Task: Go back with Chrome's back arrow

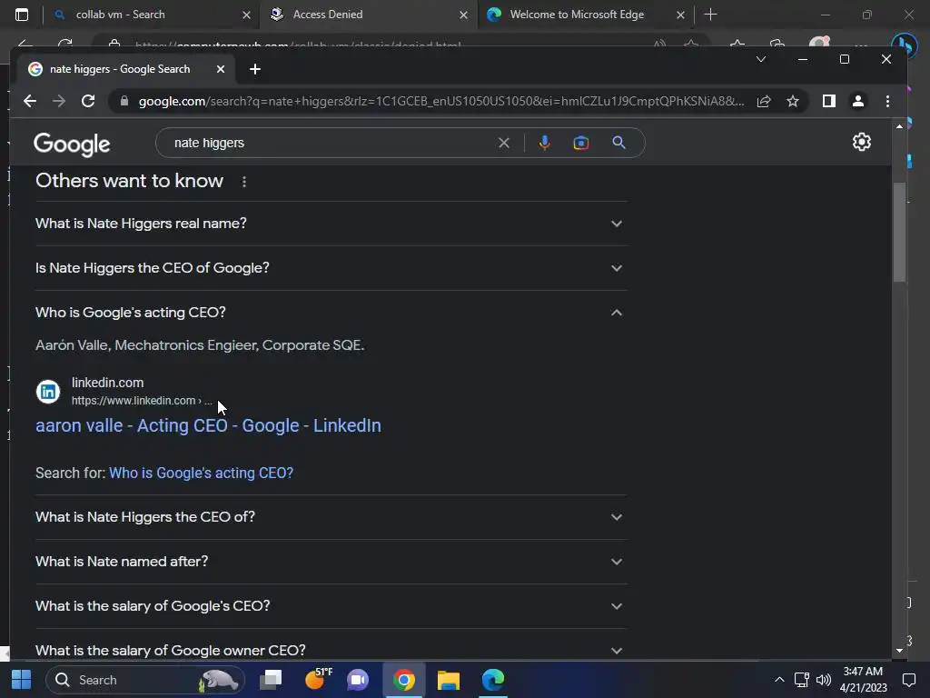Action: coord(30,101)
